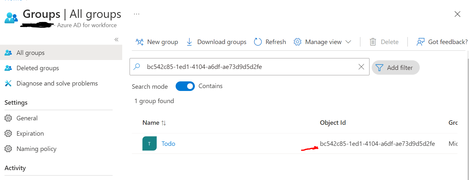This screenshot has height=180, width=469.
Task: Click the Naming policy gear icon
Action: pyautogui.click(x=8, y=149)
